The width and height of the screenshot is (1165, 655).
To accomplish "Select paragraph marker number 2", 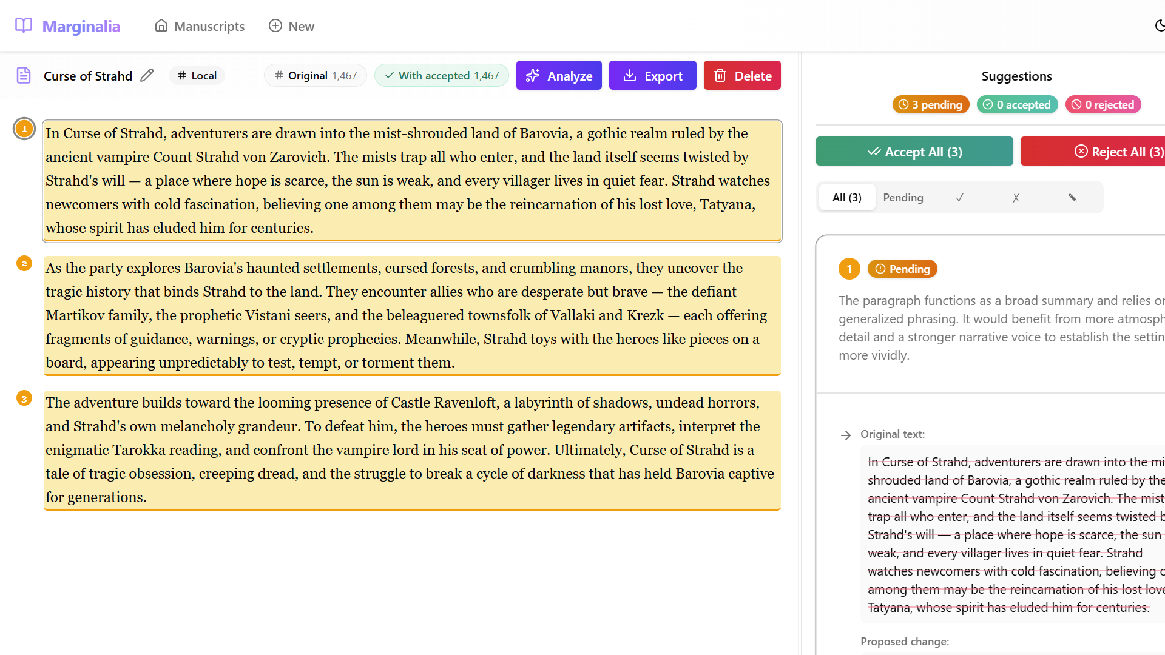I will pos(24,263).
